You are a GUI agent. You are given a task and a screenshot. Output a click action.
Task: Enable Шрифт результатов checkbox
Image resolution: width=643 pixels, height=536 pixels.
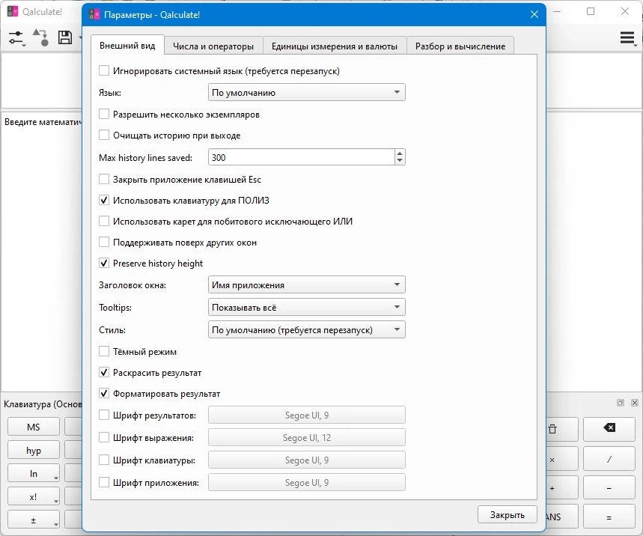coord(104,415)
